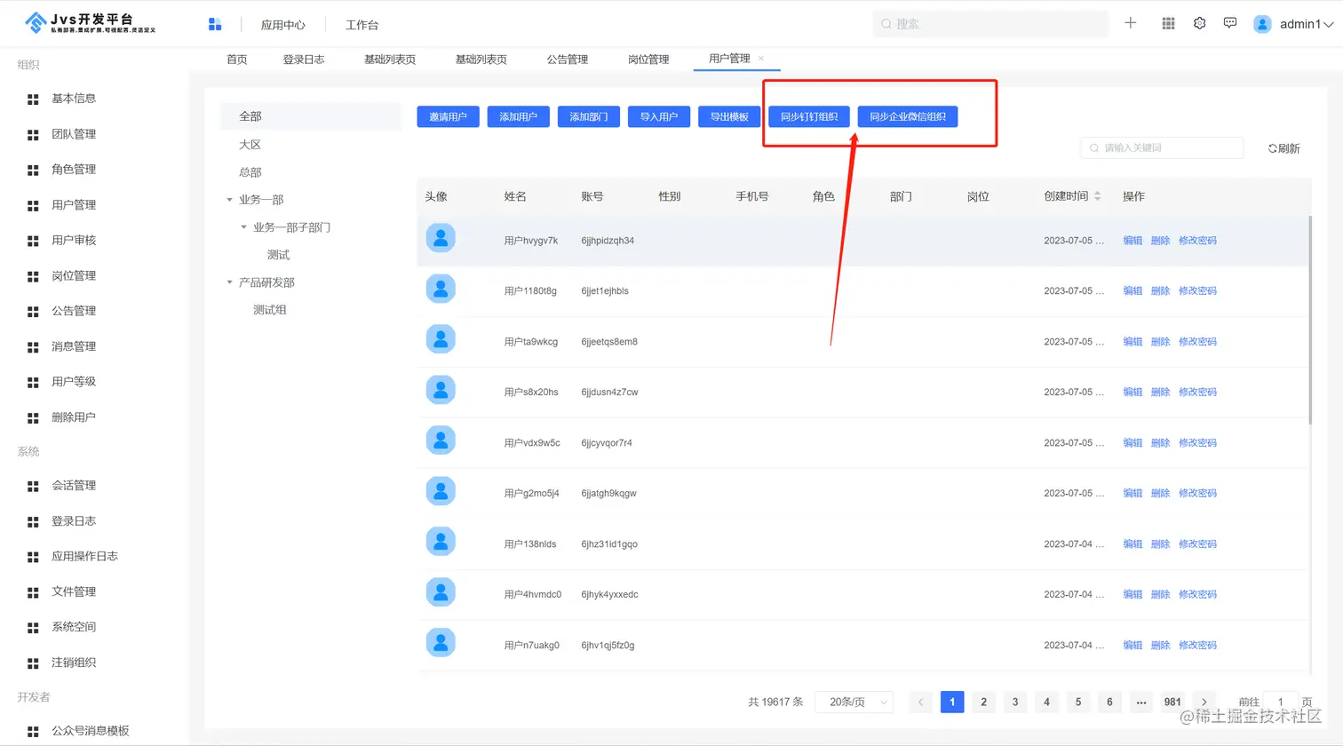Click the 邀请用户 button

tap(449, 116)
